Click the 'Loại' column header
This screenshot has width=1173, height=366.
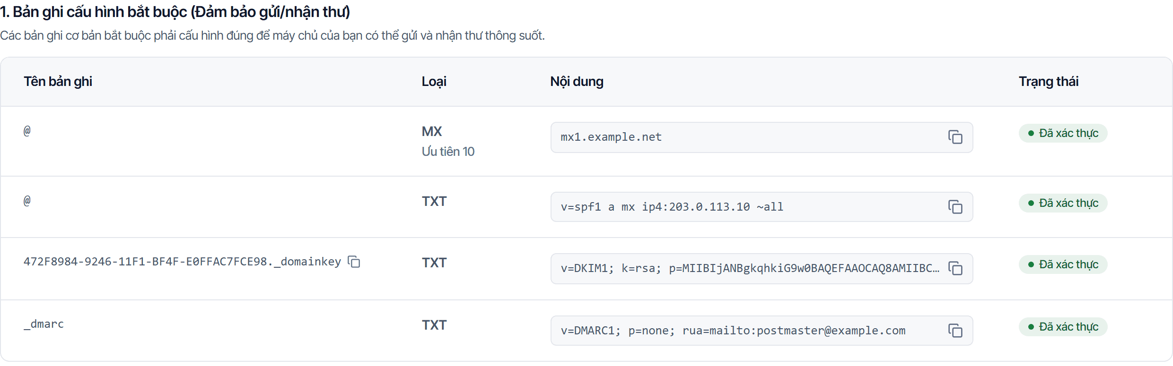tap(434, 82)
